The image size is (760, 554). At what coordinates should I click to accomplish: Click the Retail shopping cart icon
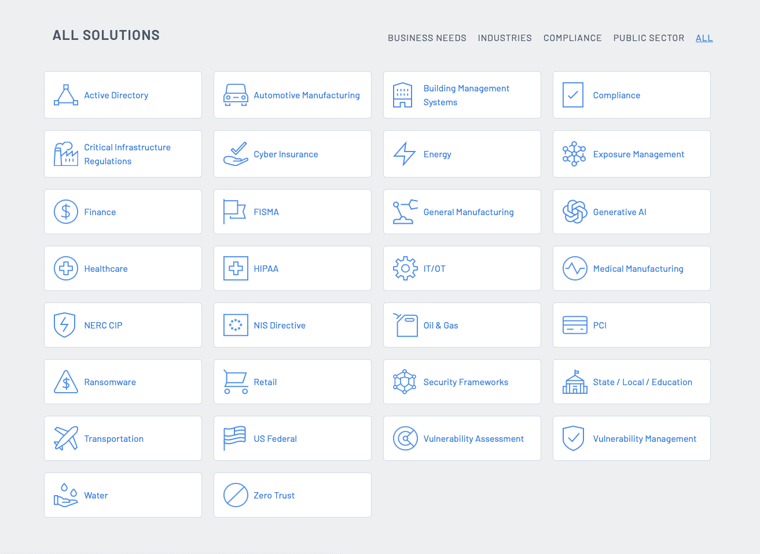236,382
